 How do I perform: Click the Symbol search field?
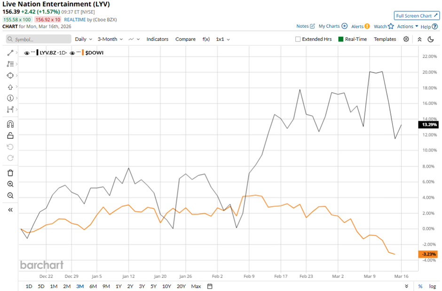[x=39, y=39]
